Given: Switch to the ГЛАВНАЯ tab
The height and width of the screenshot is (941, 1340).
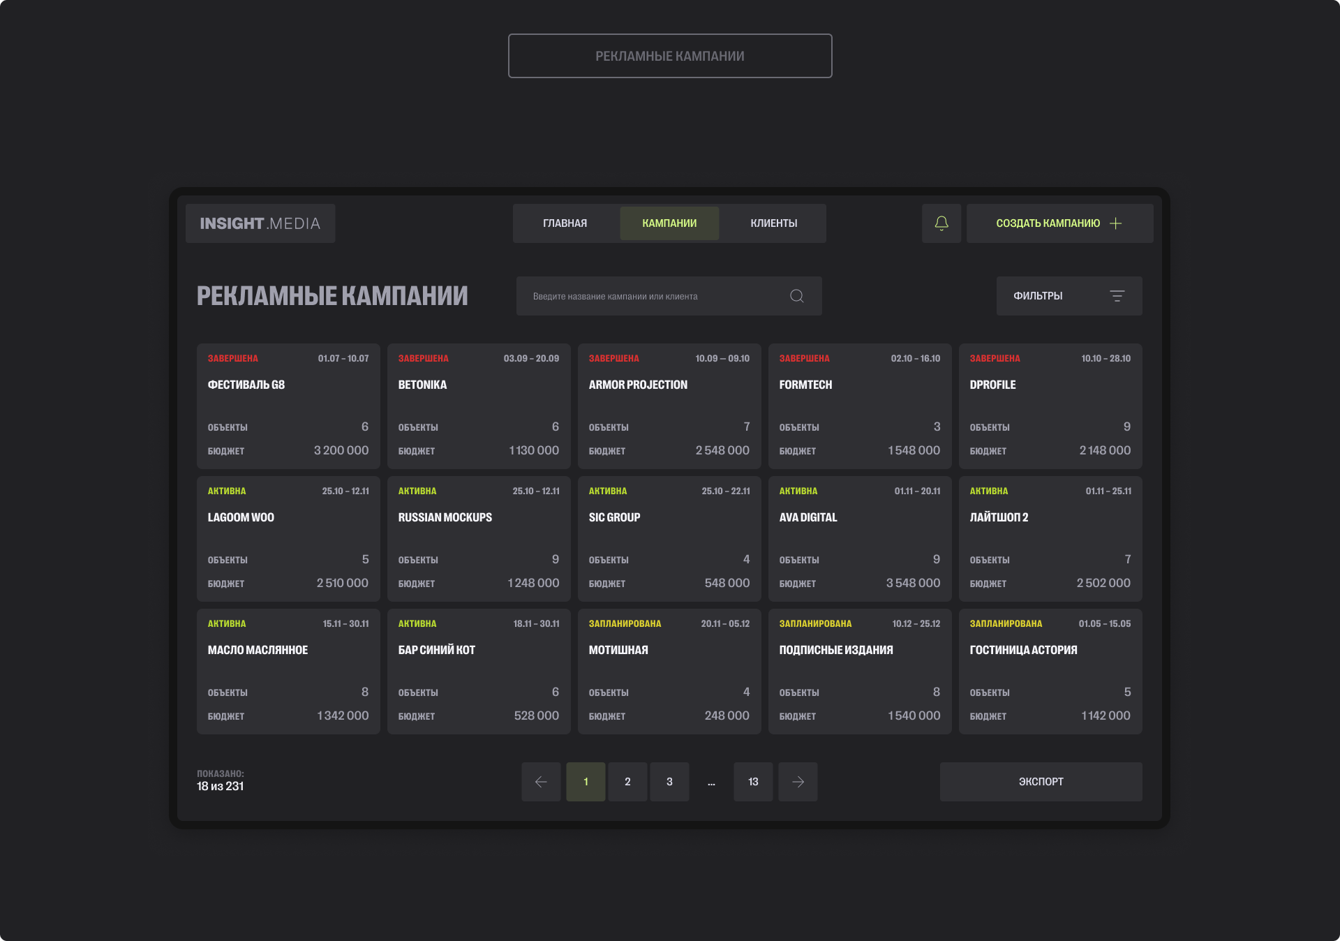Looking at the screenshot, I should tap(564, 223).
